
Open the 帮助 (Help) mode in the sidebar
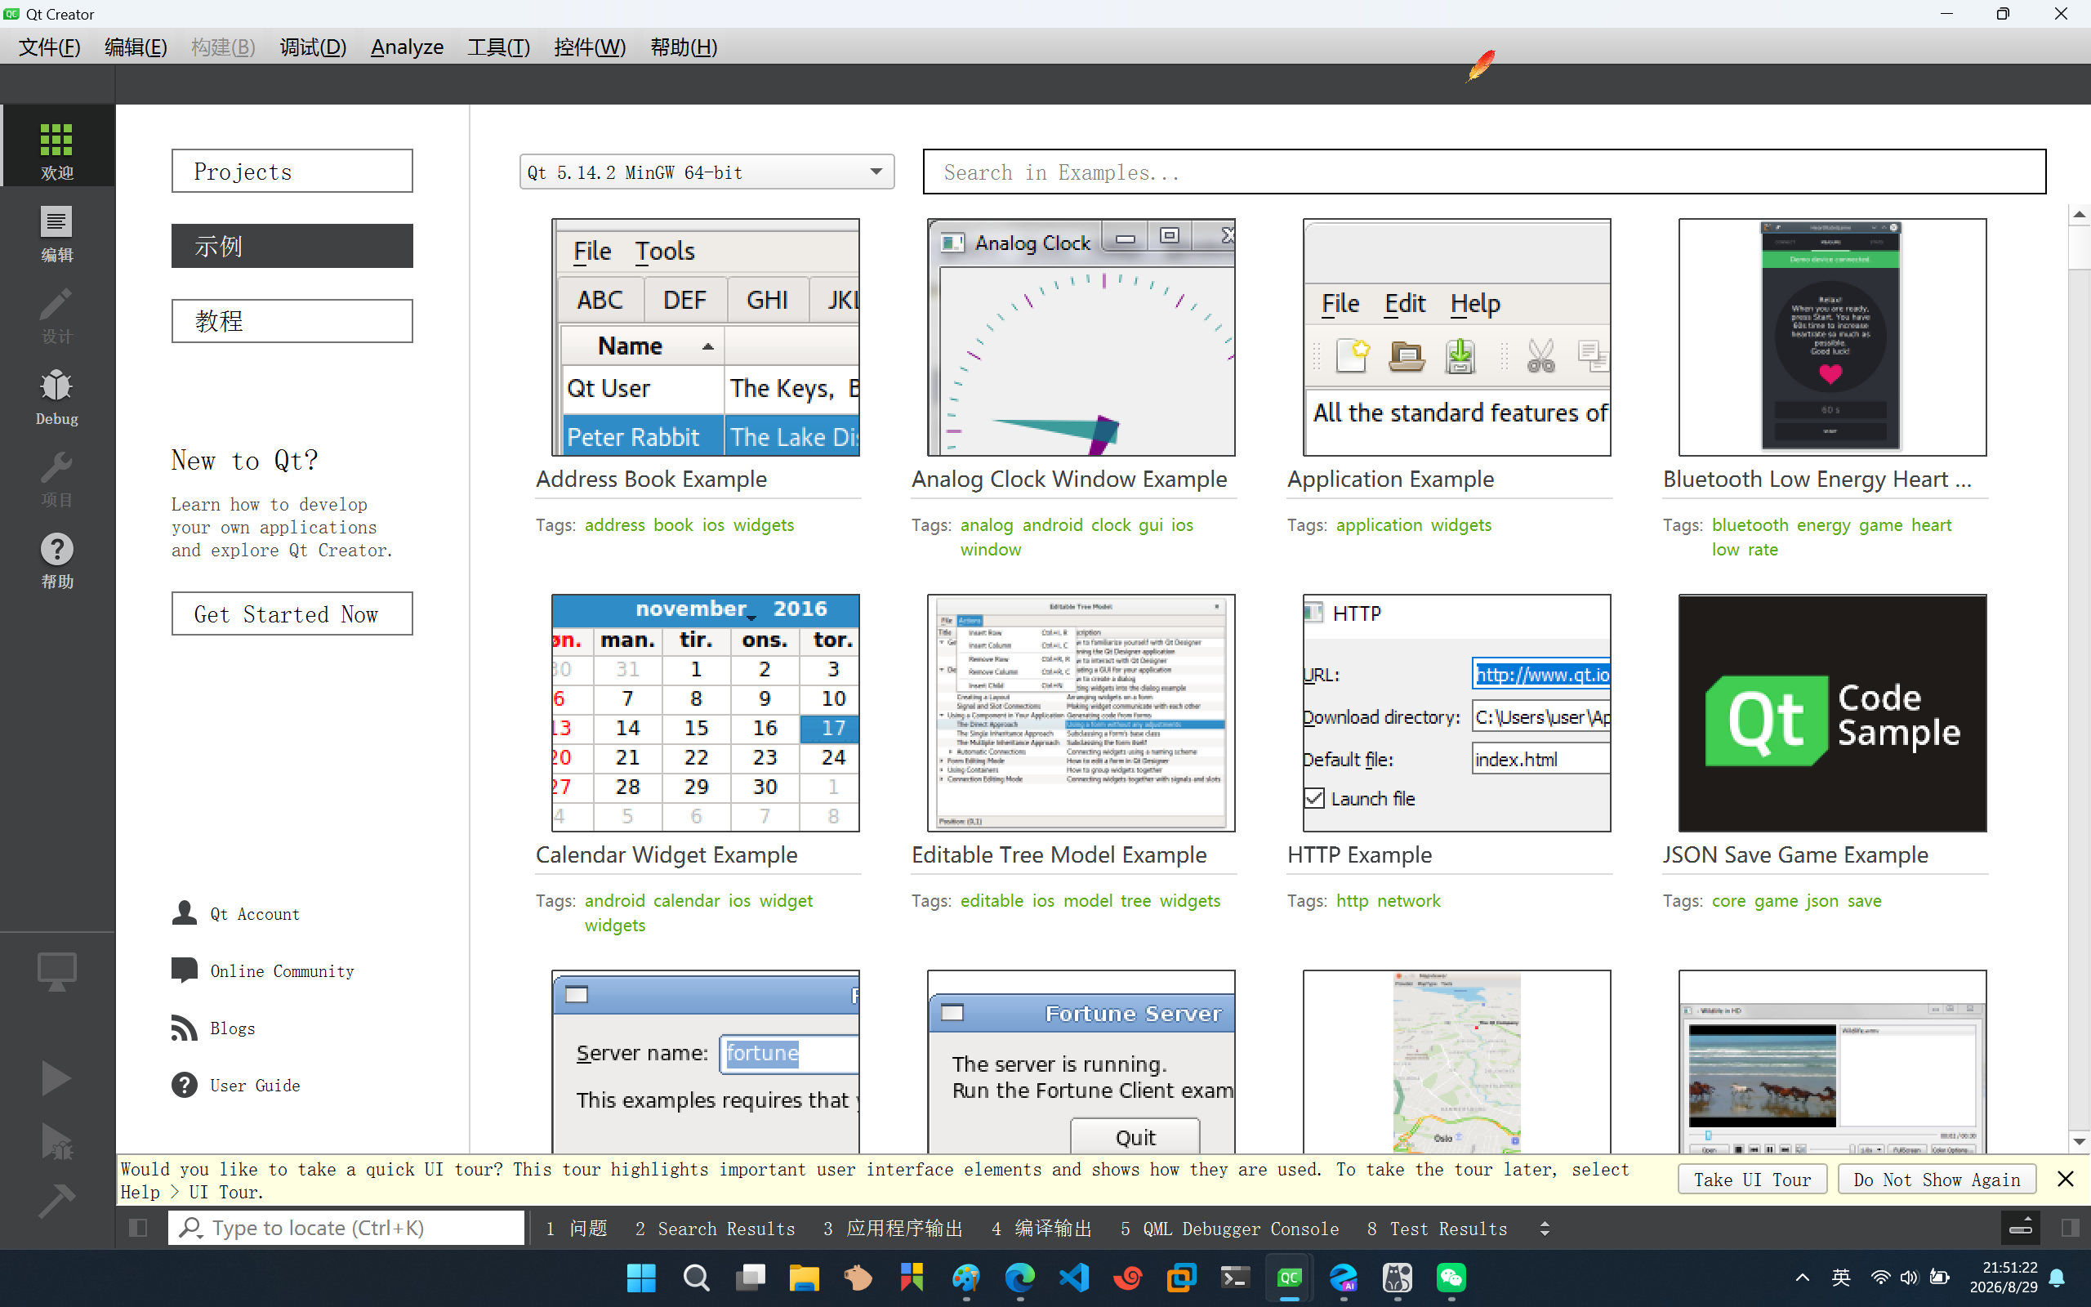57,560
